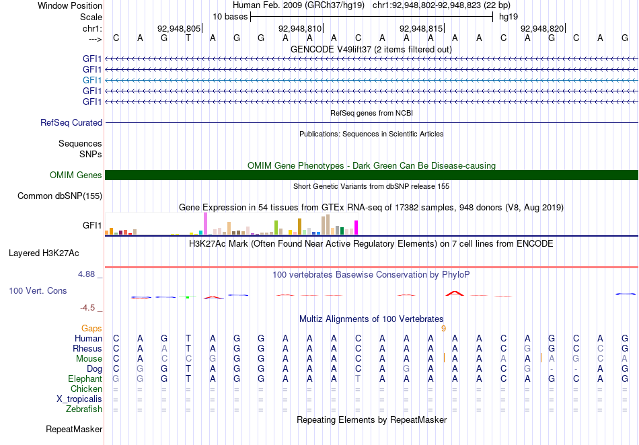The height and width of the screenshot is (445, 639).
Task: Click the pink H3K27Ac signal line
Action: pyautogui.click(x=371, y=267)
